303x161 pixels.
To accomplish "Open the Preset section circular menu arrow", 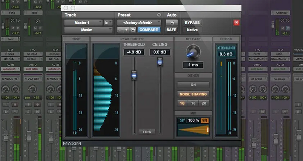I will (159, 15).
